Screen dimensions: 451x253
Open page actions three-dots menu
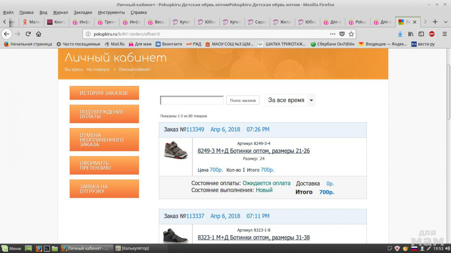pos(333,34)
